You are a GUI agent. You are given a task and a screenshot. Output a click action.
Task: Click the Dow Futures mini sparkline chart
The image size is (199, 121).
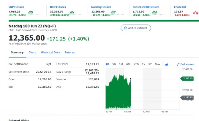(72, 12)
